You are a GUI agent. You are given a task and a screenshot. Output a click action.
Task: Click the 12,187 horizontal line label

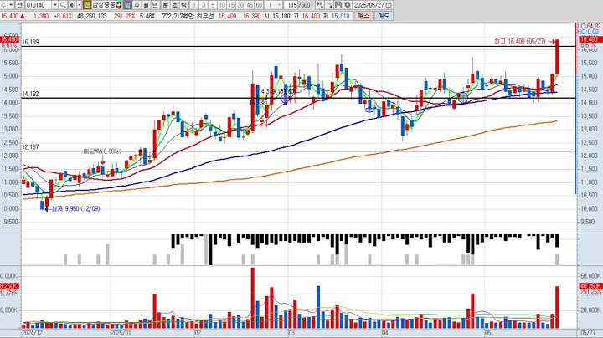pos(30,146)
